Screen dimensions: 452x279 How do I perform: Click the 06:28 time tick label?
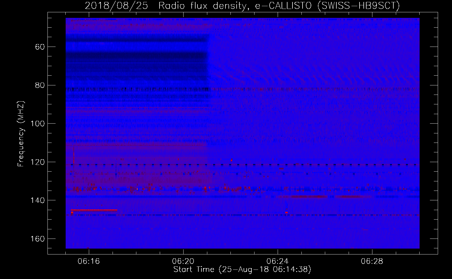tap(372, 261)
